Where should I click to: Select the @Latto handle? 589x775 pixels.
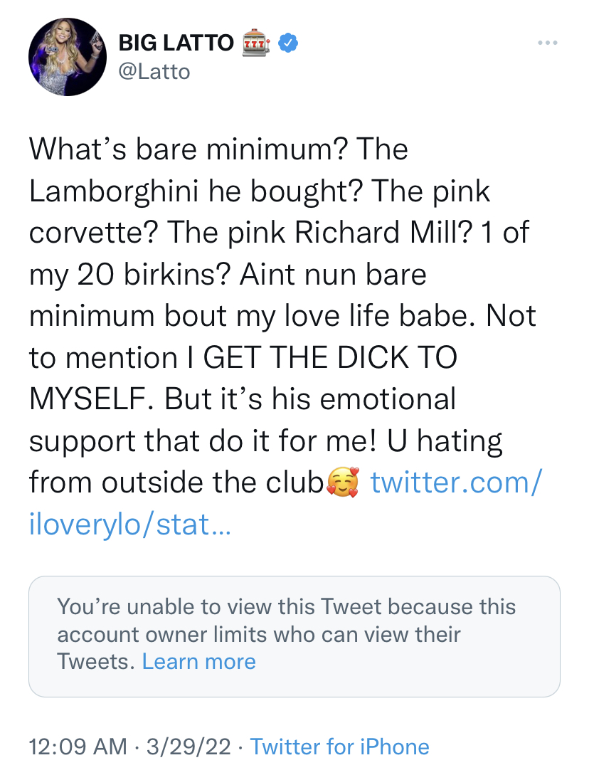coord(154,71)
